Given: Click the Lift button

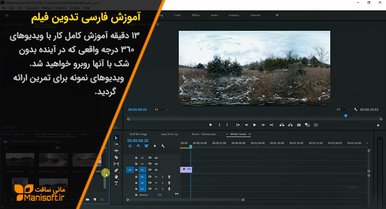Looking at the screenshot, I should [x=282, y=125].
